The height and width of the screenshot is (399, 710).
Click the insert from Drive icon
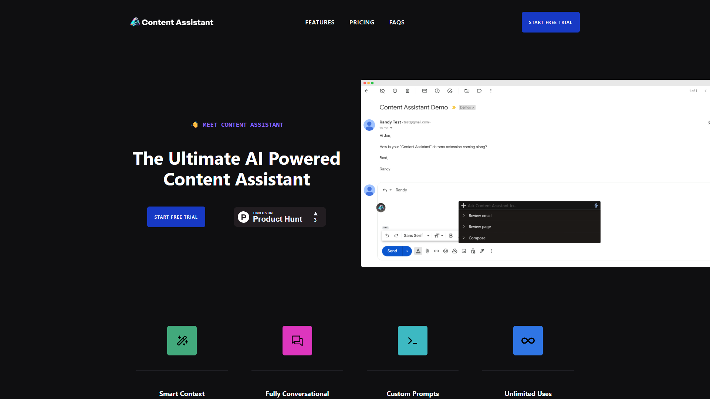click(x=455, y=251)
